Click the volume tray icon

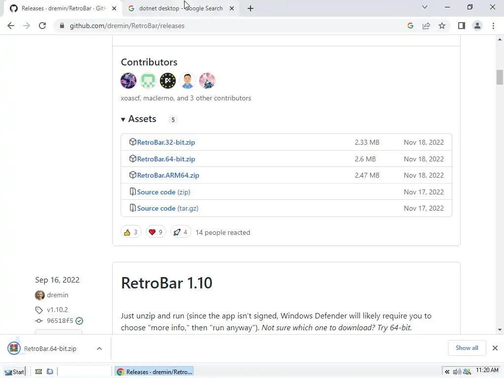(x=457, y=372)
